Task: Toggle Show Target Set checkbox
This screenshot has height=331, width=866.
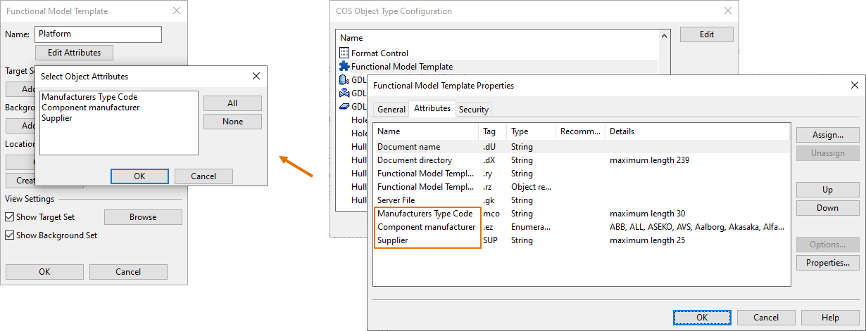Action: [10, 217]
